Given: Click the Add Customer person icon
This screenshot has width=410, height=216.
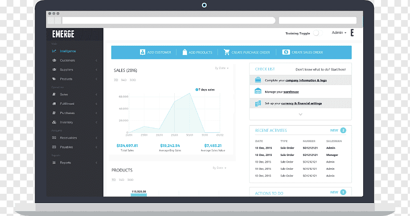Looking at the screenshot, I should pos(143,52).
